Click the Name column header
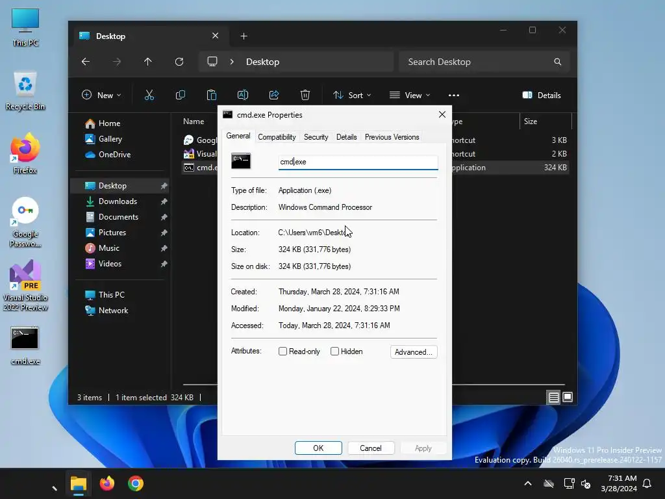The width and height of the screenshot is (665, 499). [x=194, y=122]
